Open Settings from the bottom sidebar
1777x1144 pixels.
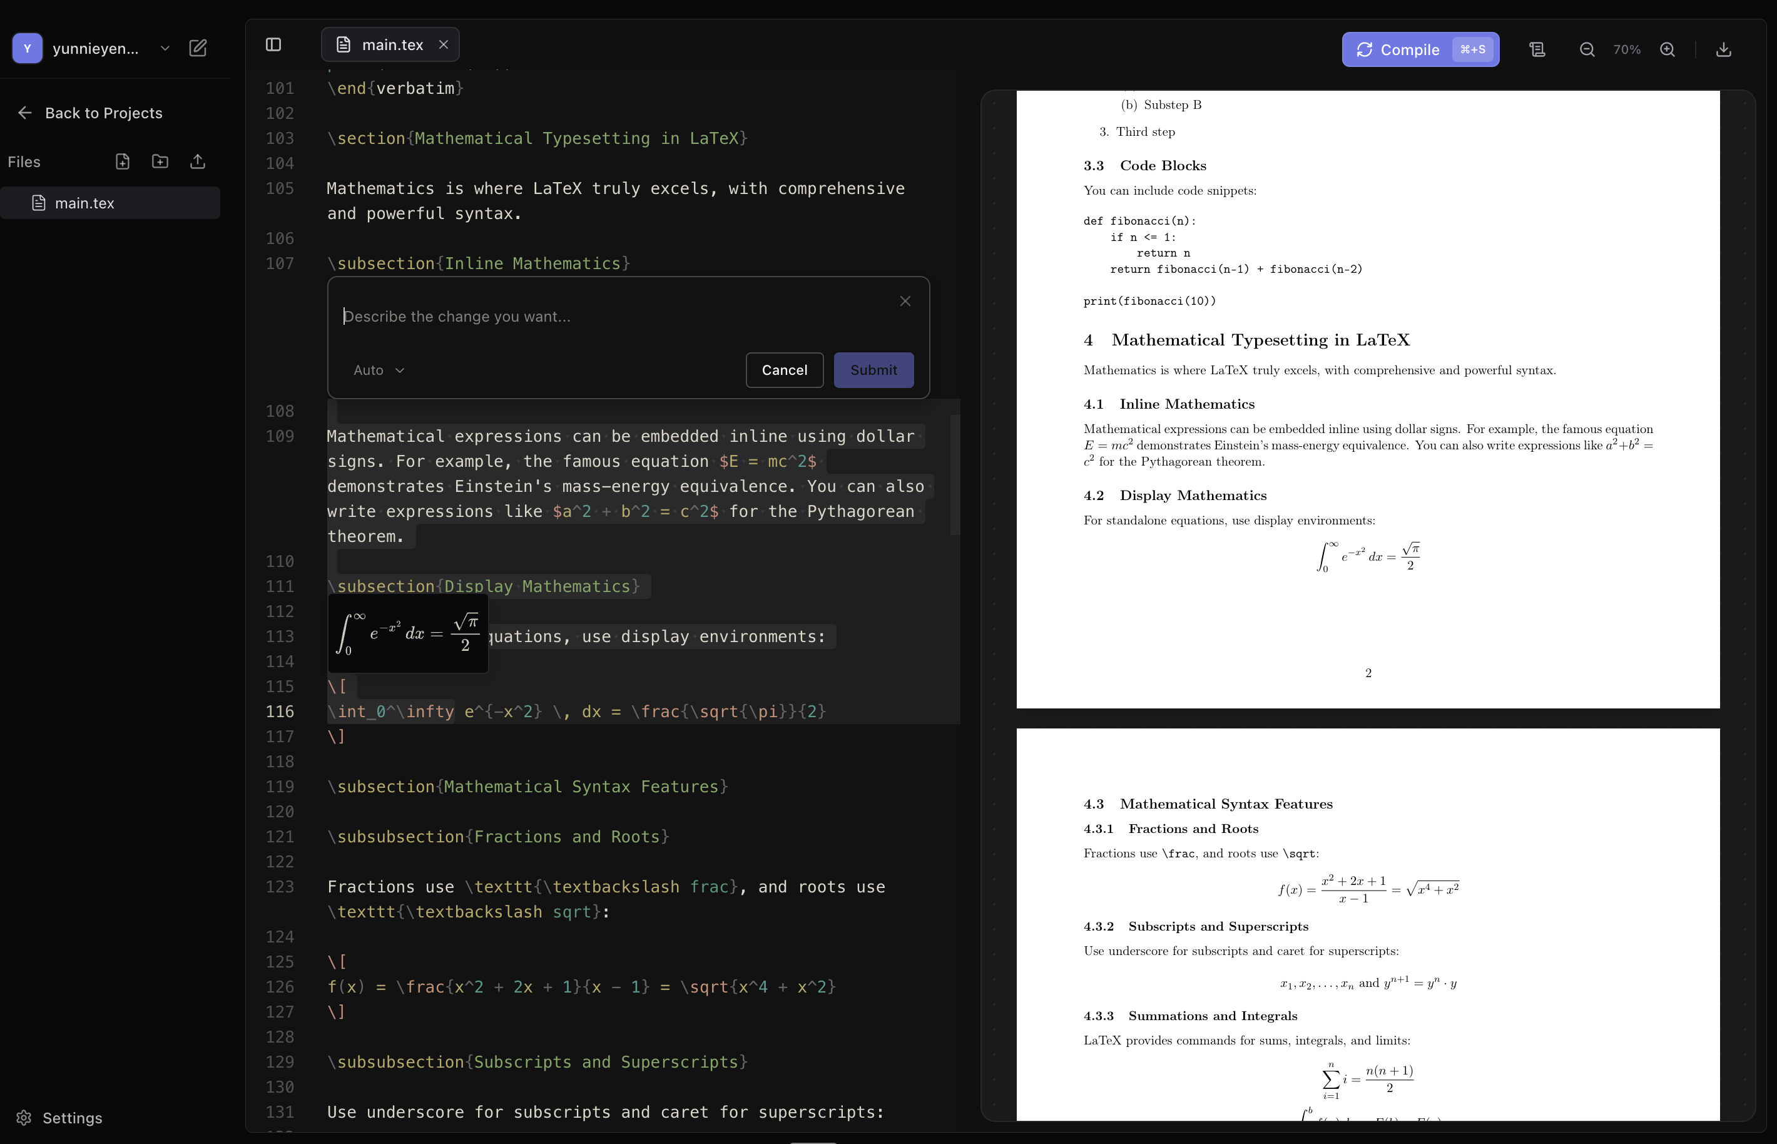click(x=59, y=1117)
